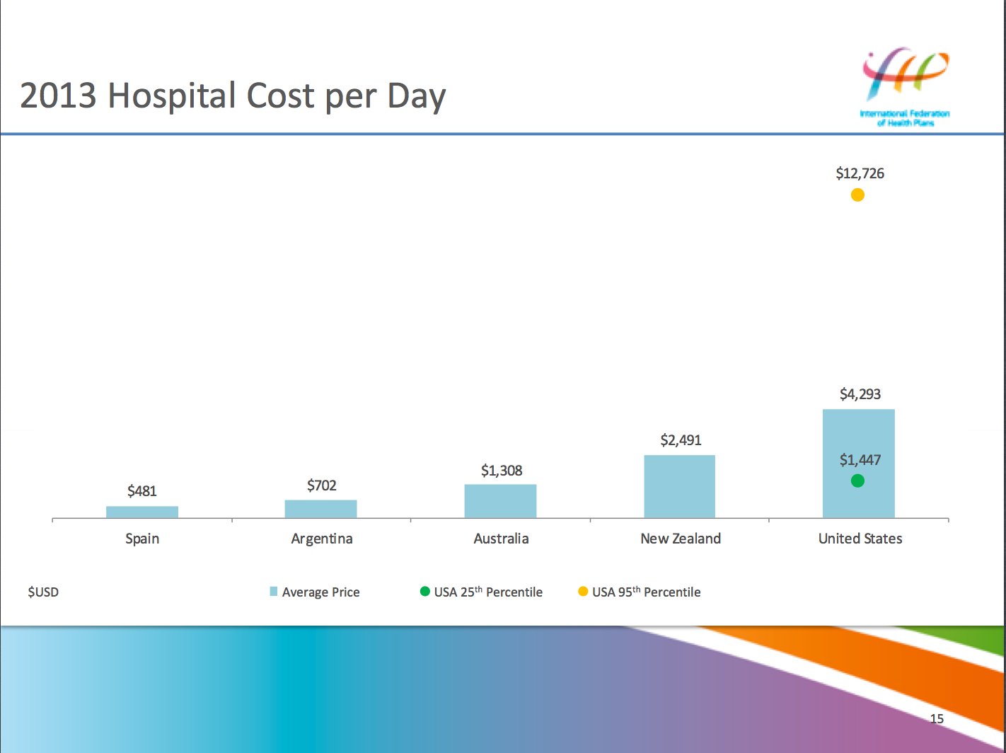Click the slide page number 15
The width and height of the screenshot is (1006, 753).
click(x=937, y=719)
